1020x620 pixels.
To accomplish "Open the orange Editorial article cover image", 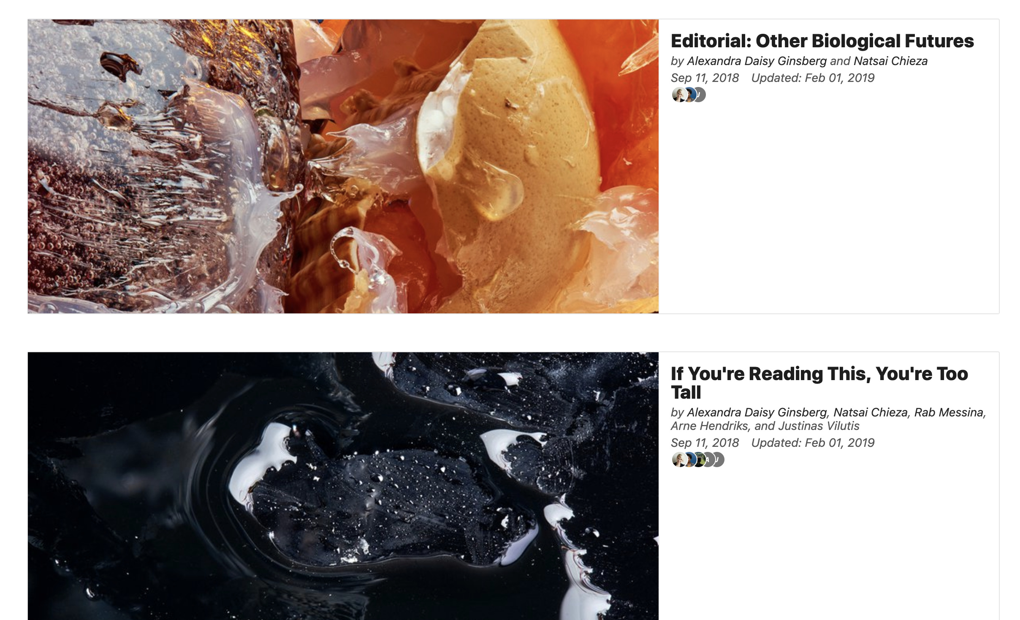I will [x=343, y=166].
